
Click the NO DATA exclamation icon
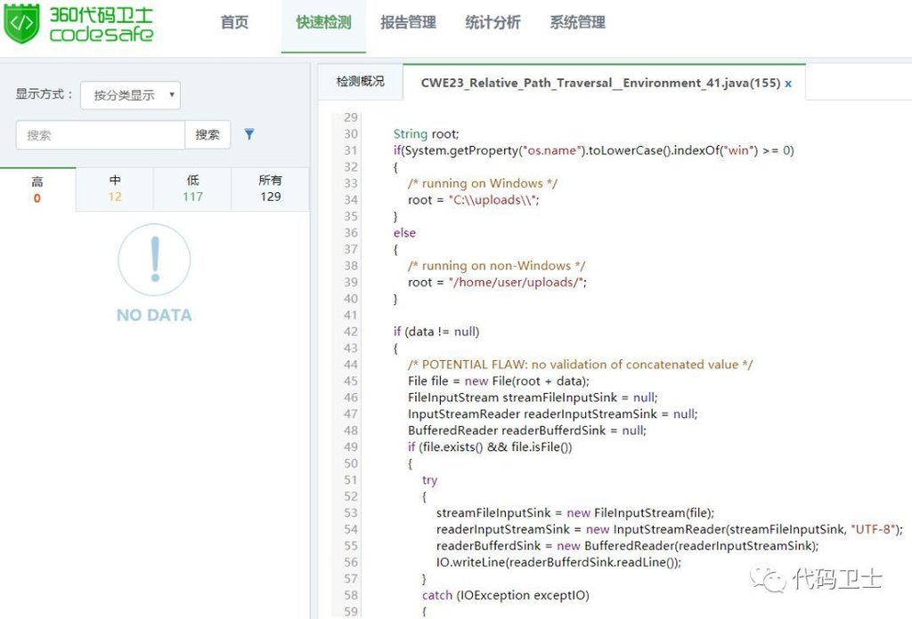pyautogui.click(x=154, y=260)
